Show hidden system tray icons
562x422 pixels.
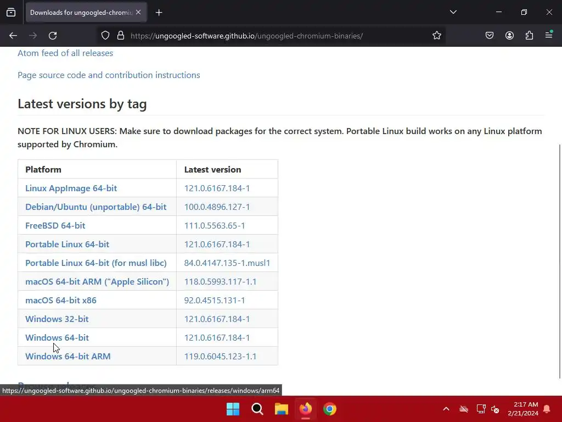(446, 409)
